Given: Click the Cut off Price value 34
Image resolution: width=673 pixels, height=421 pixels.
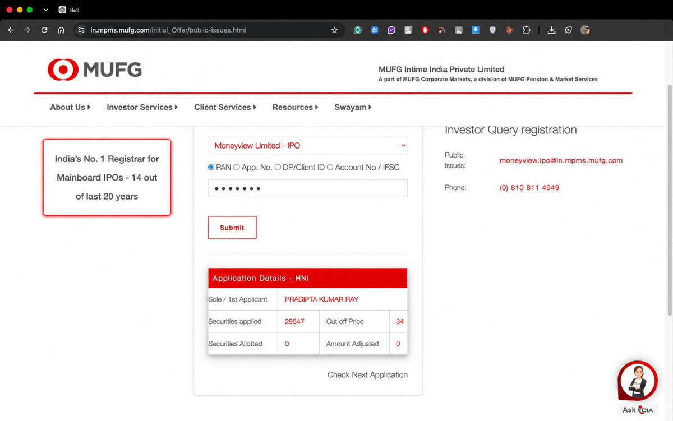Looking at the screenshot, I should click(400, 322).
